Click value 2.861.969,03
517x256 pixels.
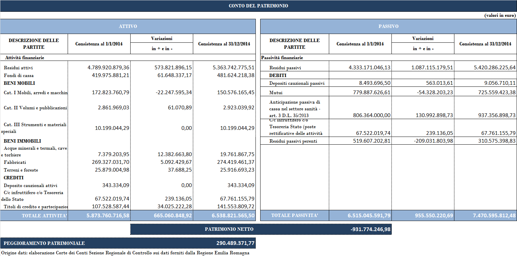(x=113, y=108)
